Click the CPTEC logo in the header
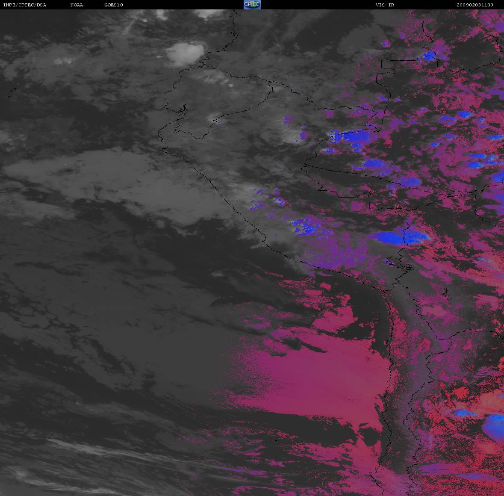The image size is (504, 496). [252, 5]
